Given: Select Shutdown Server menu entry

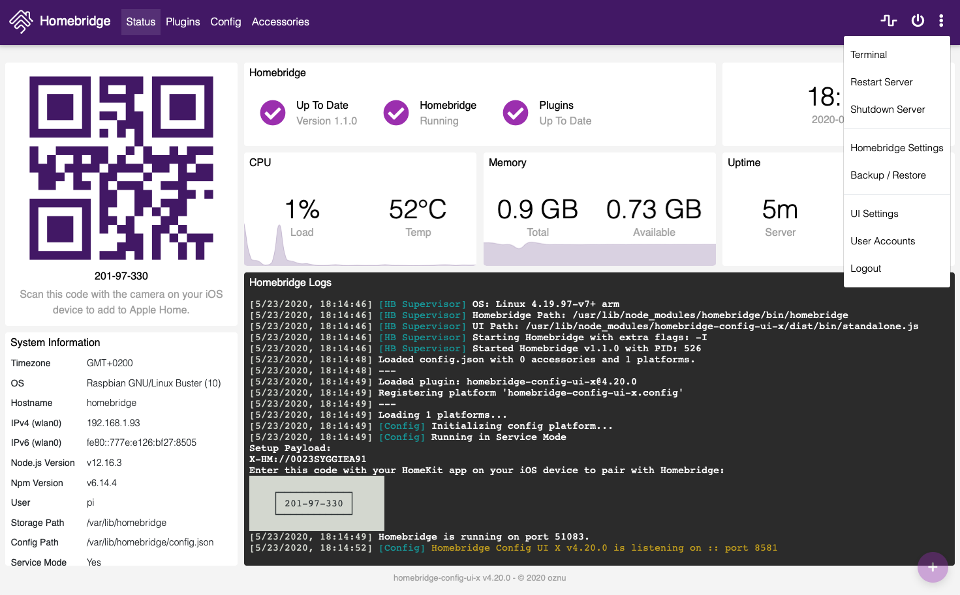Looking at the screenshot, I should click(x=897, y=109).
